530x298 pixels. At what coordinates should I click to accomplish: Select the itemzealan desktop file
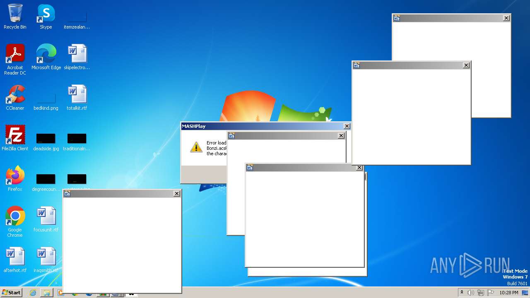[x=77, y=17]
